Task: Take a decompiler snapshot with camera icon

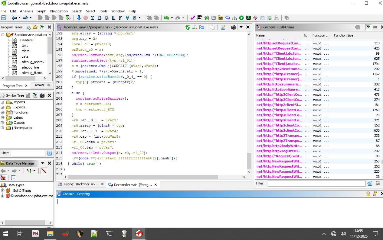Action: click(x=233, y=27)
